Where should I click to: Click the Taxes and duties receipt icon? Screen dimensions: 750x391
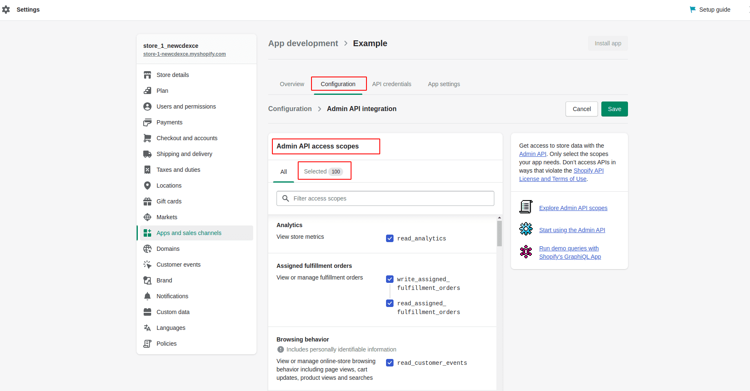pos(147,170)
